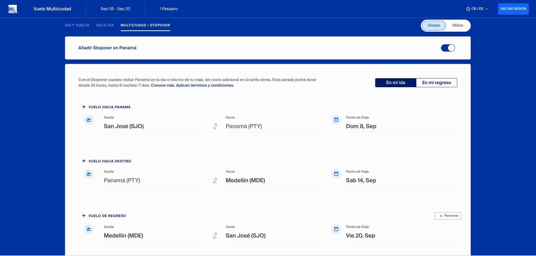Select the Solo Ida tab
Image resolution: width=536 pixels, height=256 pixels.
[x=105, y=25]
